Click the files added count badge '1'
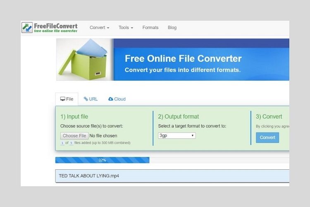 [62, 143]
